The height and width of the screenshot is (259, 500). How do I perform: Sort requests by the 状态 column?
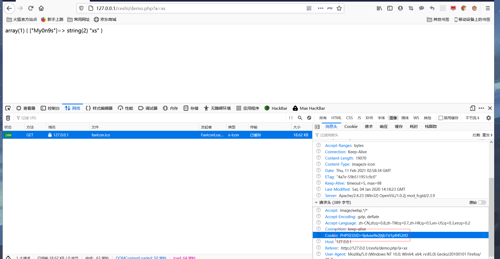coord(13,127)
